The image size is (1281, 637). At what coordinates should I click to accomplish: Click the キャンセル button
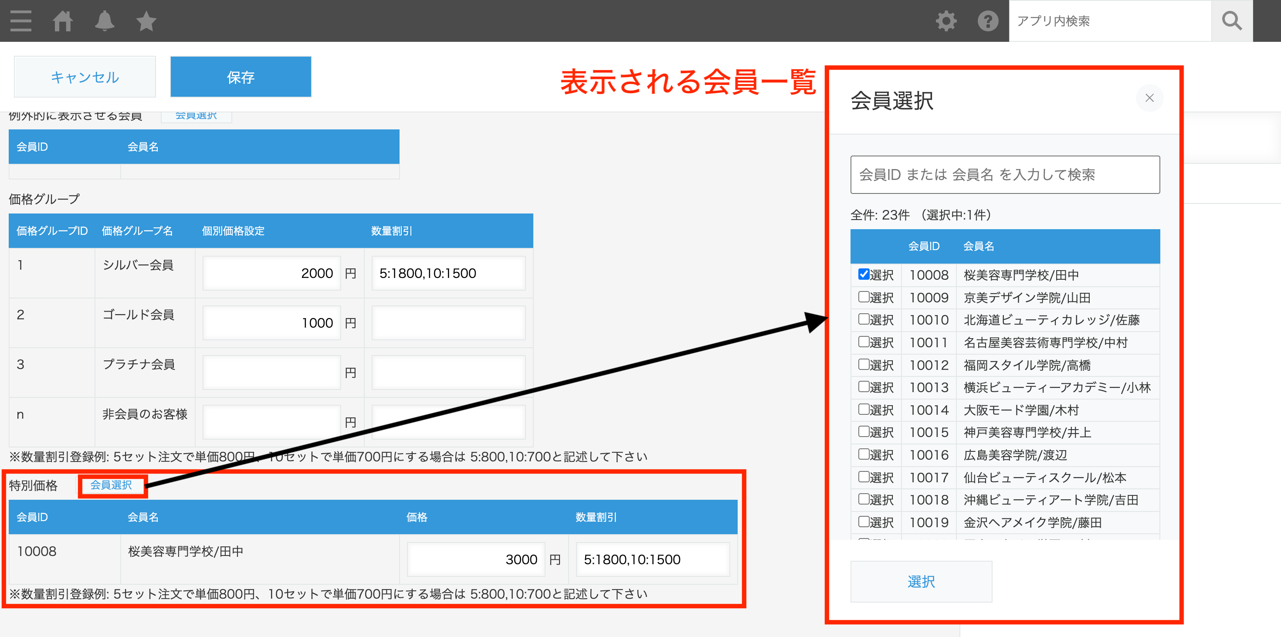coord(85,77)
